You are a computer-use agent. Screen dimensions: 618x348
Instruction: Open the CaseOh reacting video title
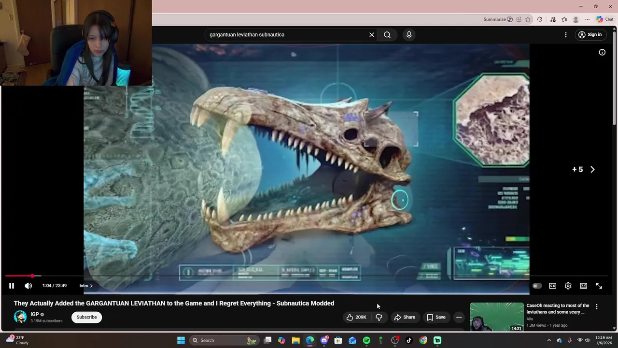[558, 309]
